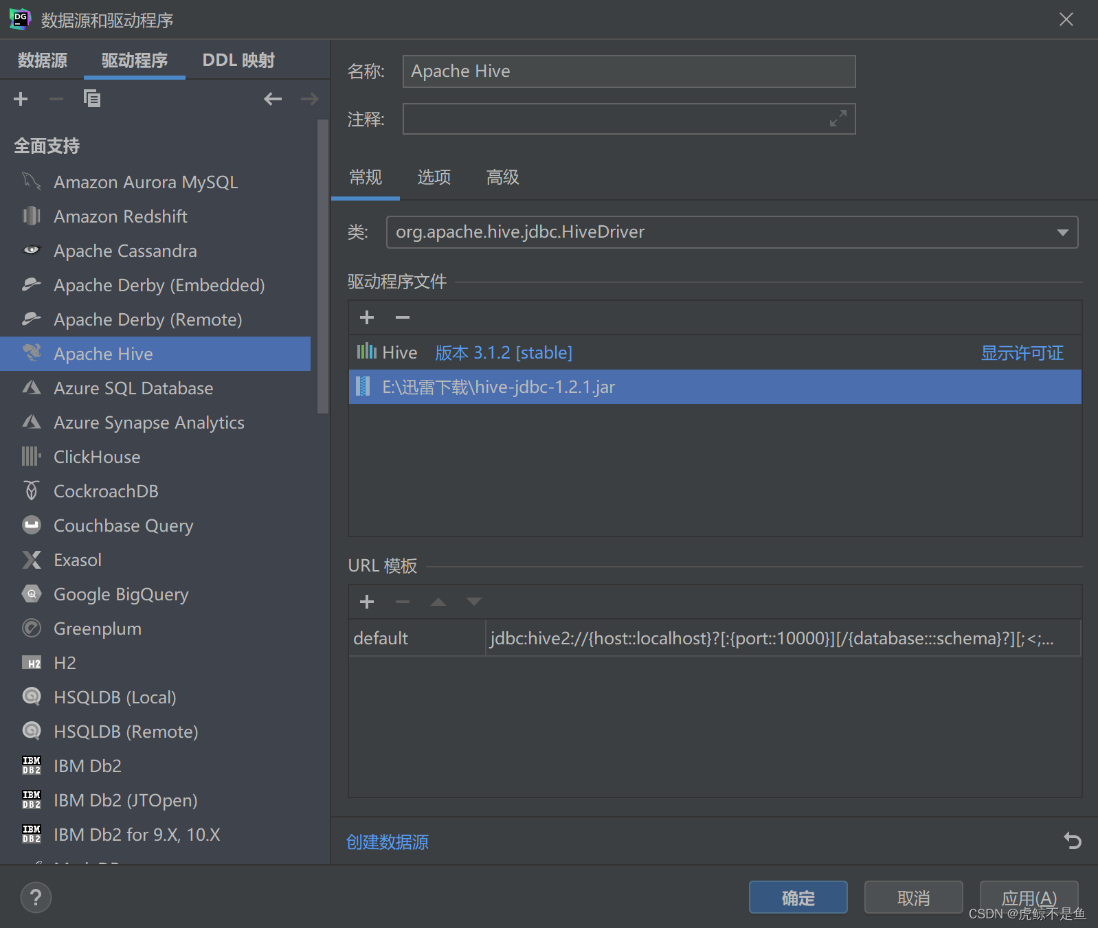Click the Amazon Aurora MySQL icon
This screenshot has height=928, width=1098.
32,181
